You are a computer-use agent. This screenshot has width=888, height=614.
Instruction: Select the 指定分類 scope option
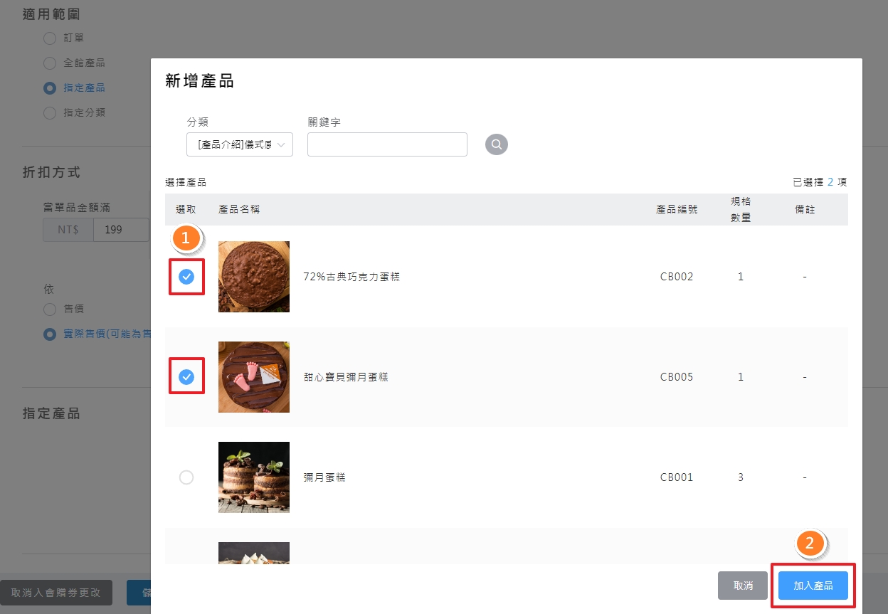[49, 112]
